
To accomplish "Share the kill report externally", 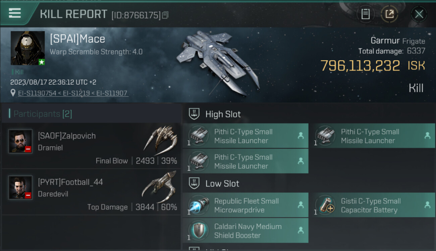I will (389, 14).
